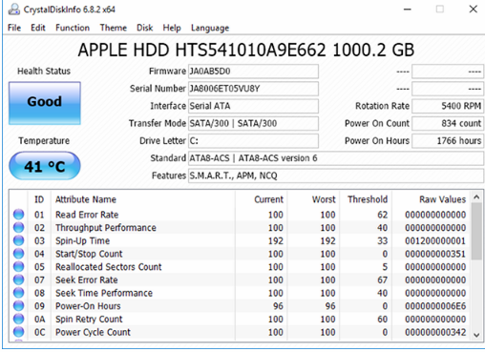
Task: Click the status orb for Spin-Up Time
Action: (18, 240)
